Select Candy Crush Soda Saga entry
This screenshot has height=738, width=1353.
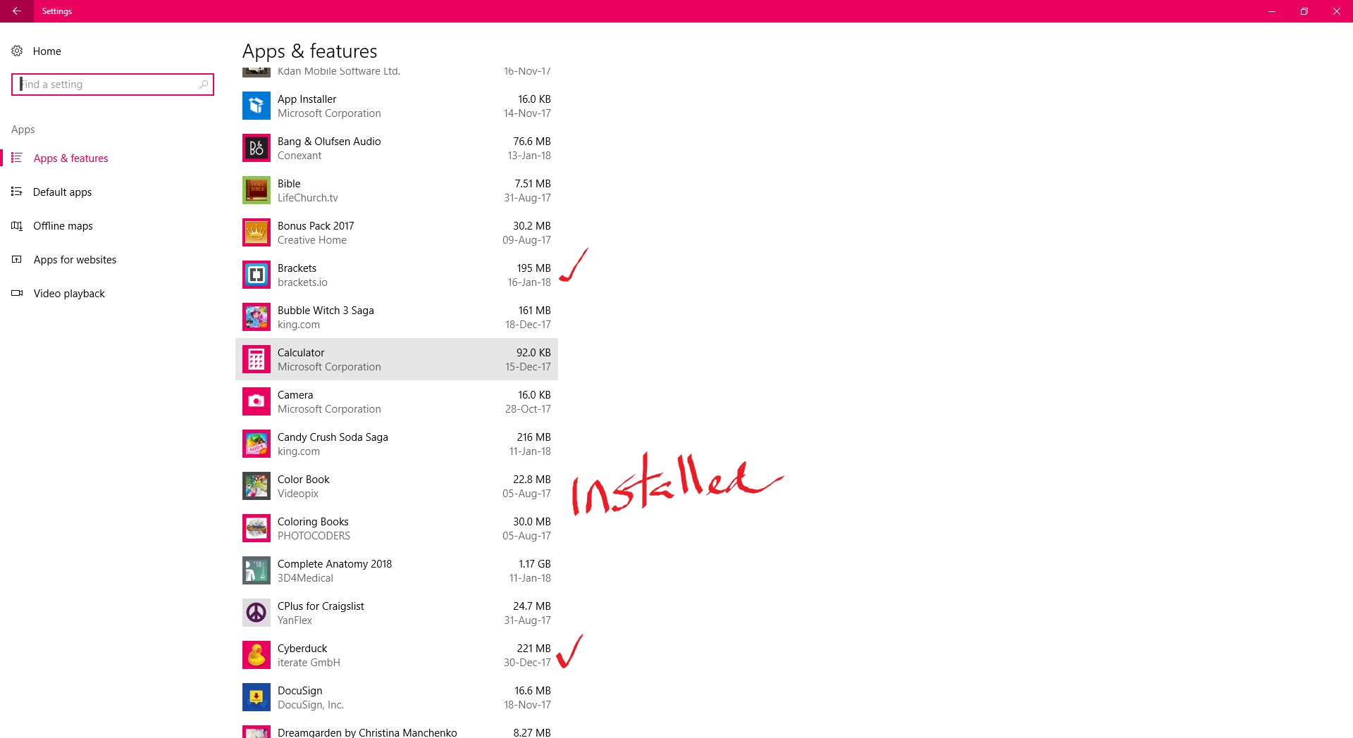point(397,444)
